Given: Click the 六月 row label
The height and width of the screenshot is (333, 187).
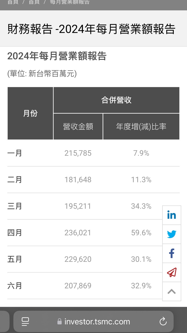Looking at the screenshot, I should pos(15,286).
